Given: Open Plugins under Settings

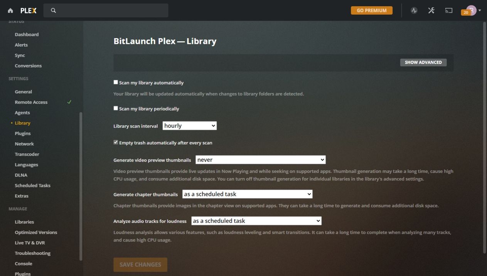Looking at the screenshot, I should click(x=23, y=133).
